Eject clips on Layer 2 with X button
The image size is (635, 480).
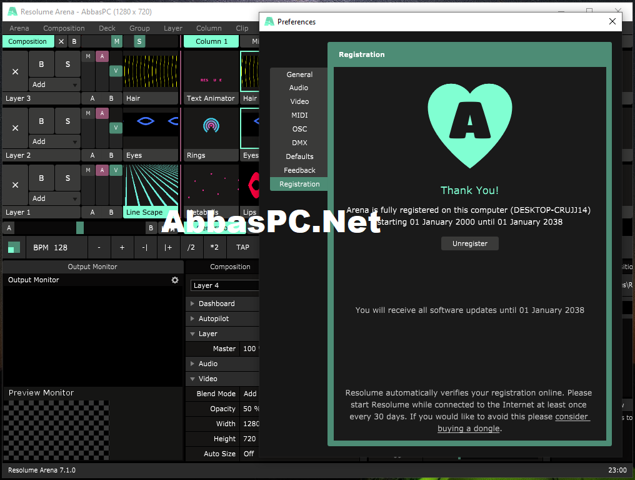(x=15, y=128)
